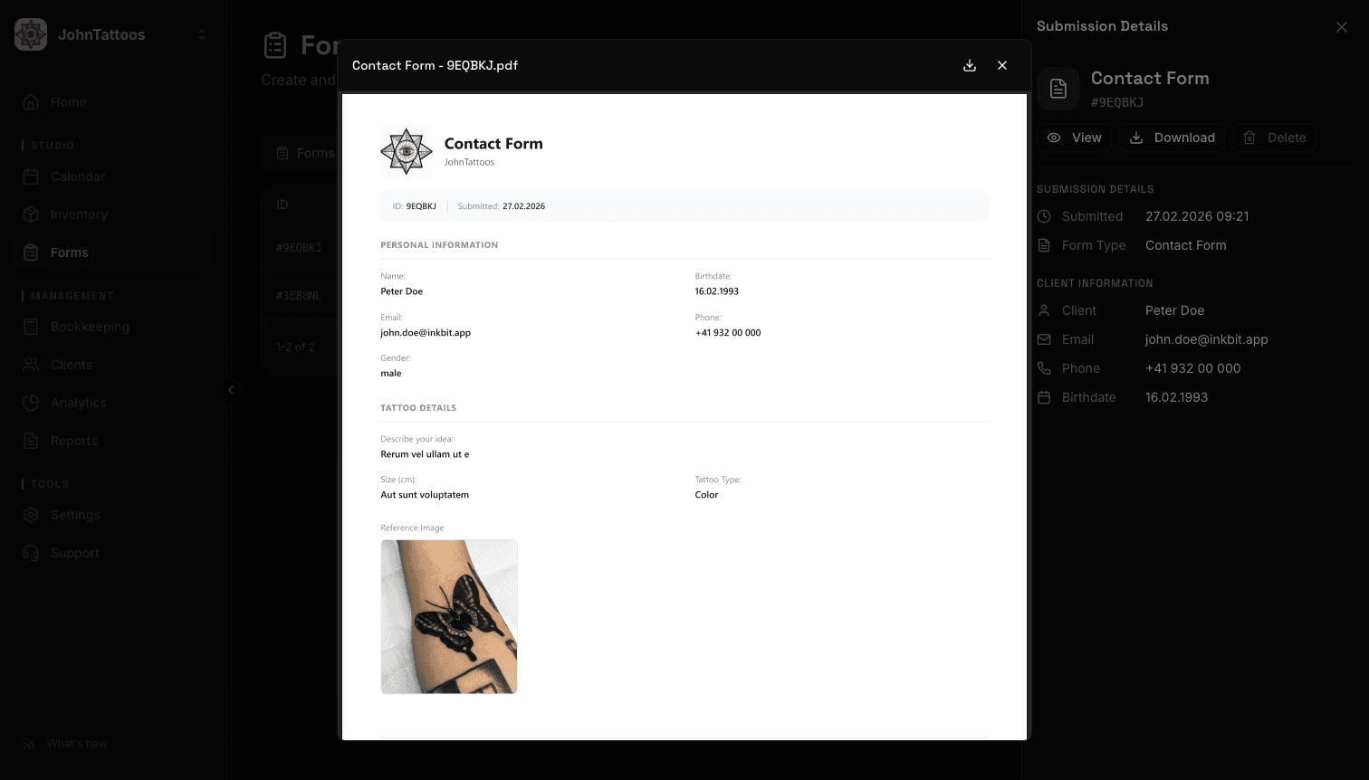
Task: Open Analytics pie chart icon
Action: point(31,403)
